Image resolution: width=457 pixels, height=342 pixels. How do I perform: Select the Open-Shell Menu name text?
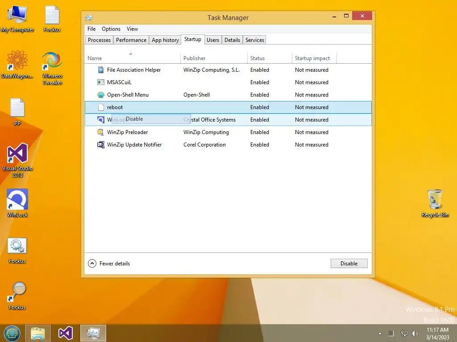(x=128, y=95)
